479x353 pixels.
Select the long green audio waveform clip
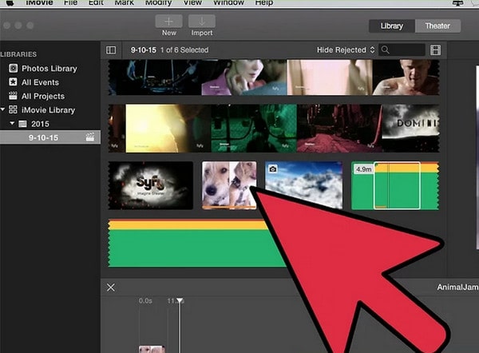(196, 243)
